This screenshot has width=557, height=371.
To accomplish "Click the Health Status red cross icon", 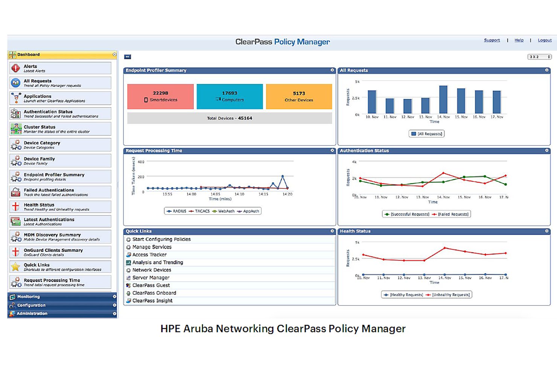I will point(16,207).
